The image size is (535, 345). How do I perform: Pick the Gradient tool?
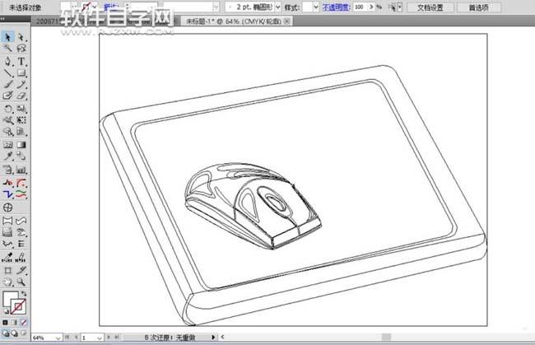pos(21,145)
